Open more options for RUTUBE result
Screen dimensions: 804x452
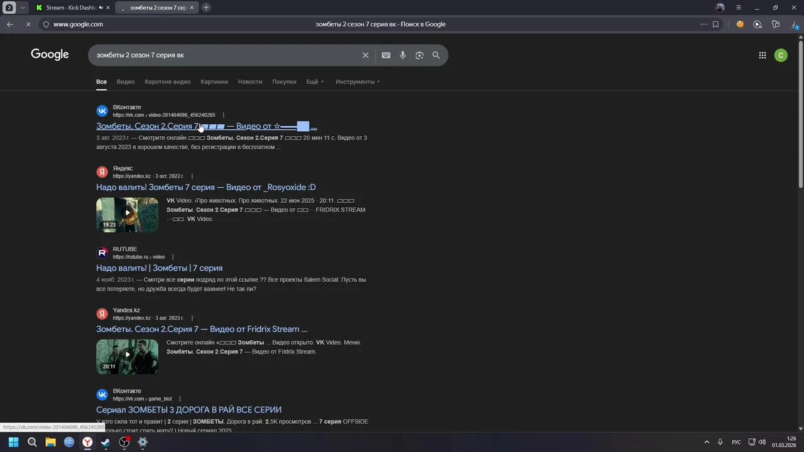[x=173, y=257]
